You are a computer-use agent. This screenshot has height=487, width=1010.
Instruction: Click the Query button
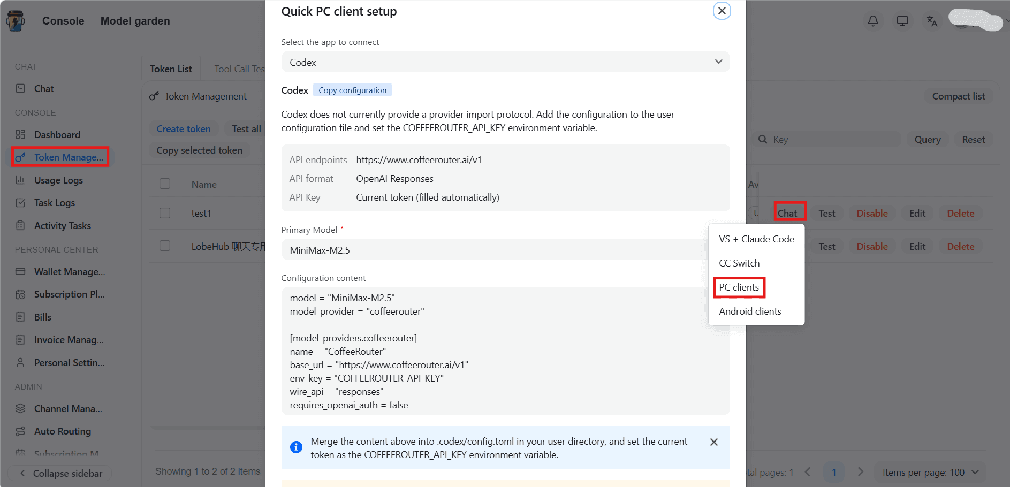tap(927, 139)
